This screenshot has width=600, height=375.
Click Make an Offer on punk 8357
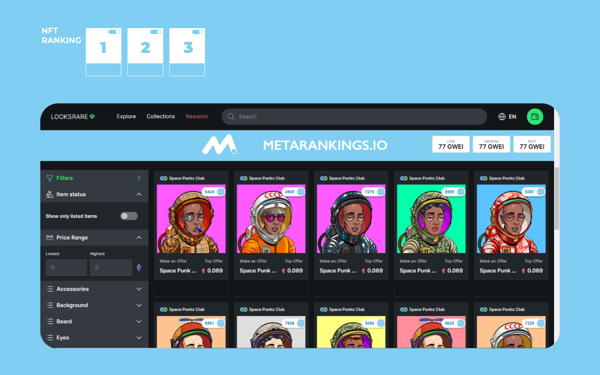(x=493, y=261)
